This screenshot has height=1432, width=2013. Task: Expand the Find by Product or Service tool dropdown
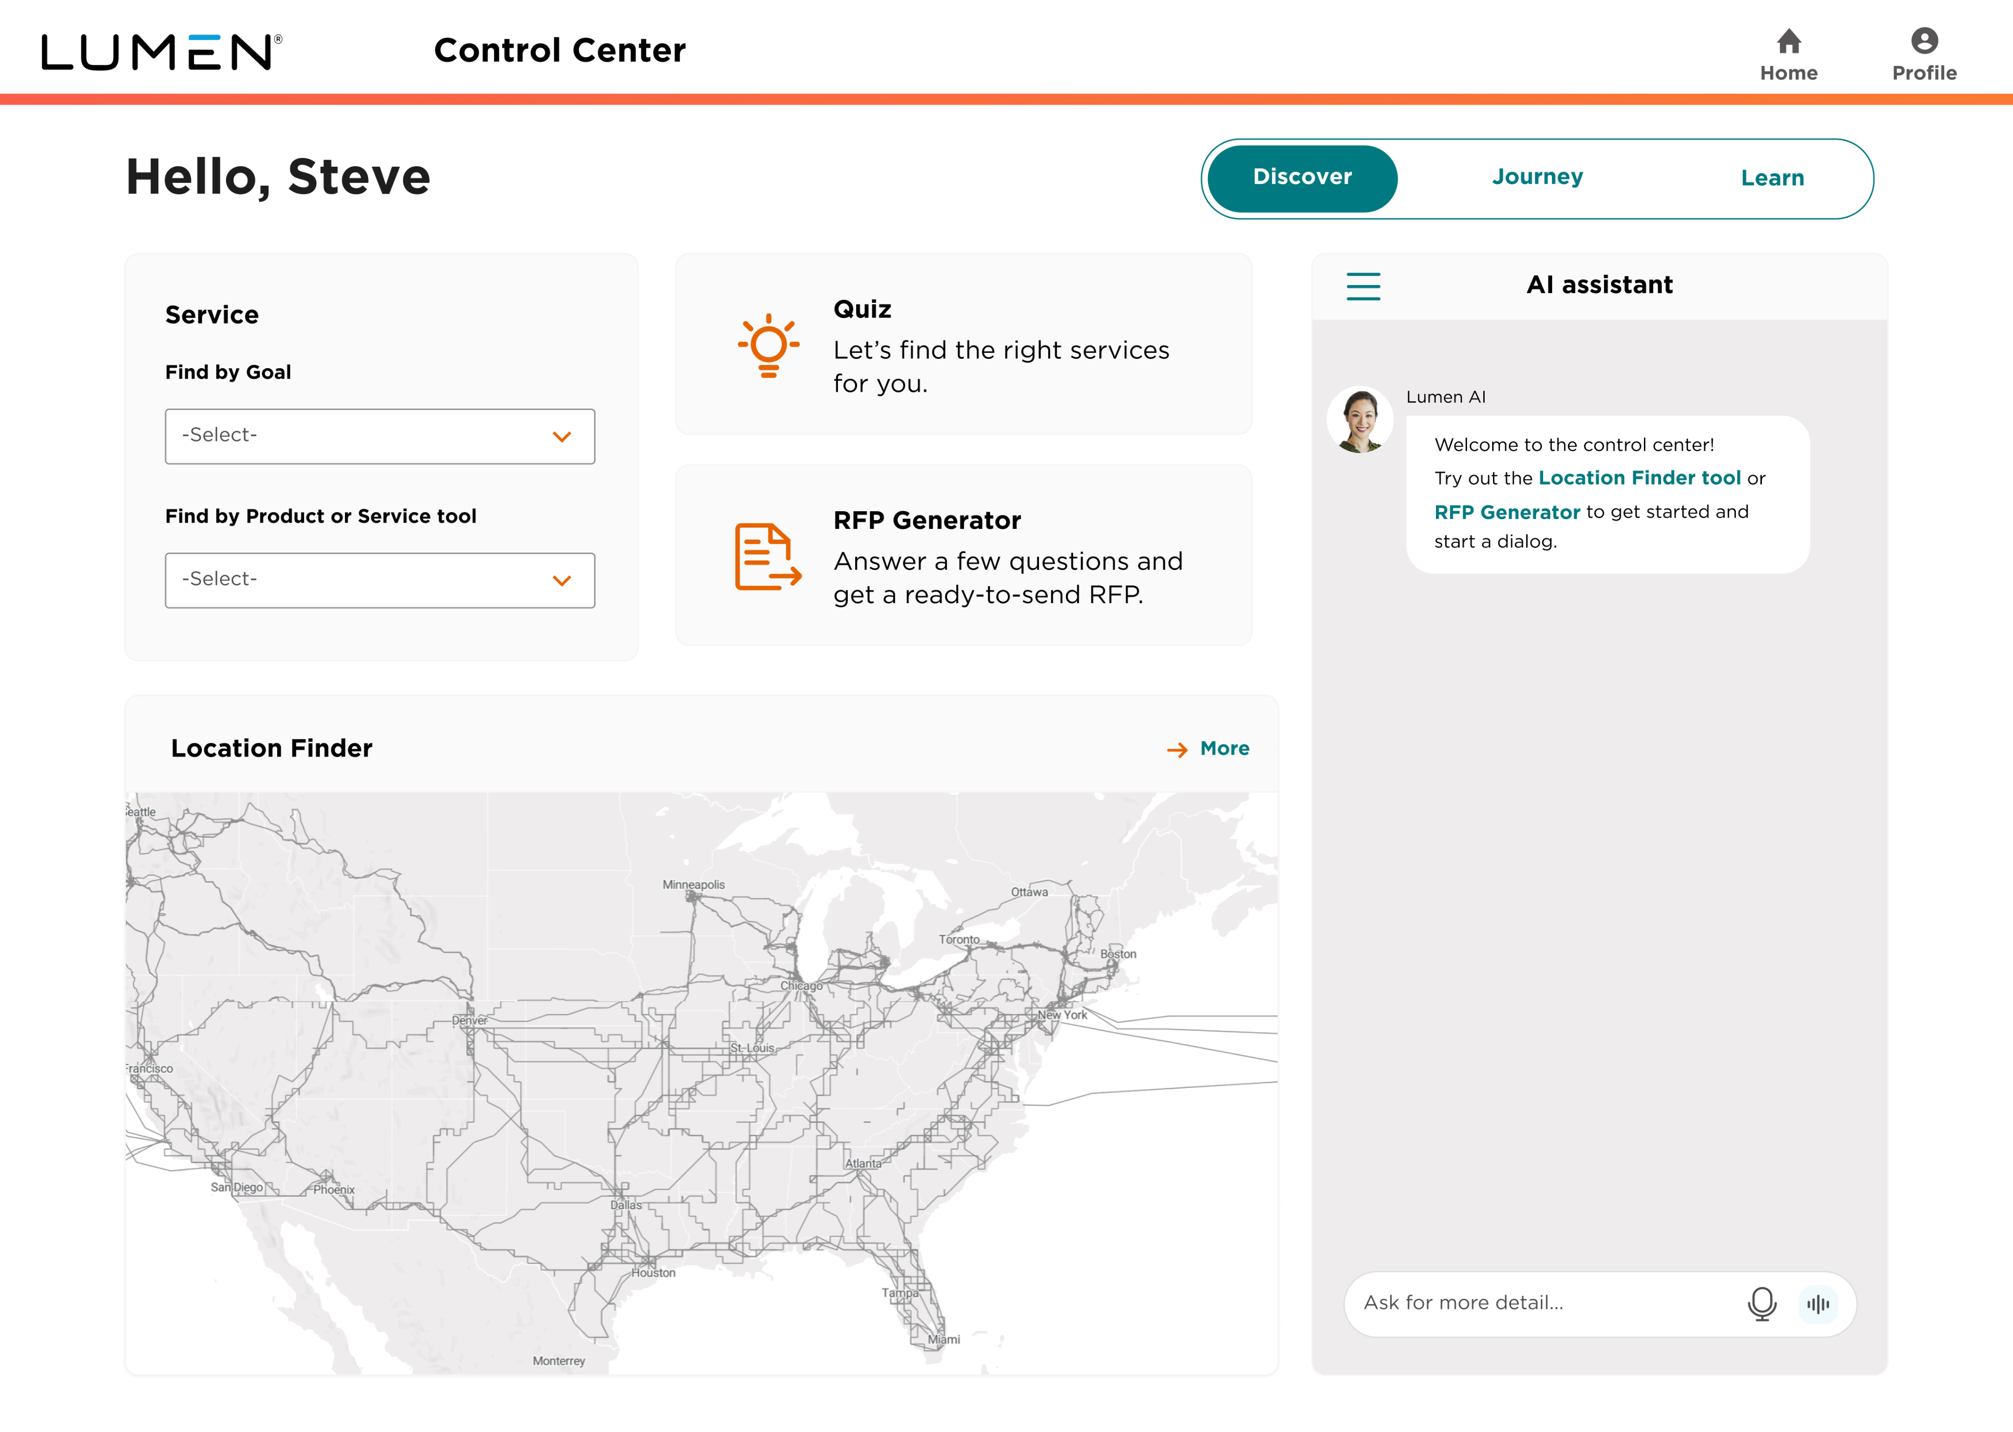point(380,580)
